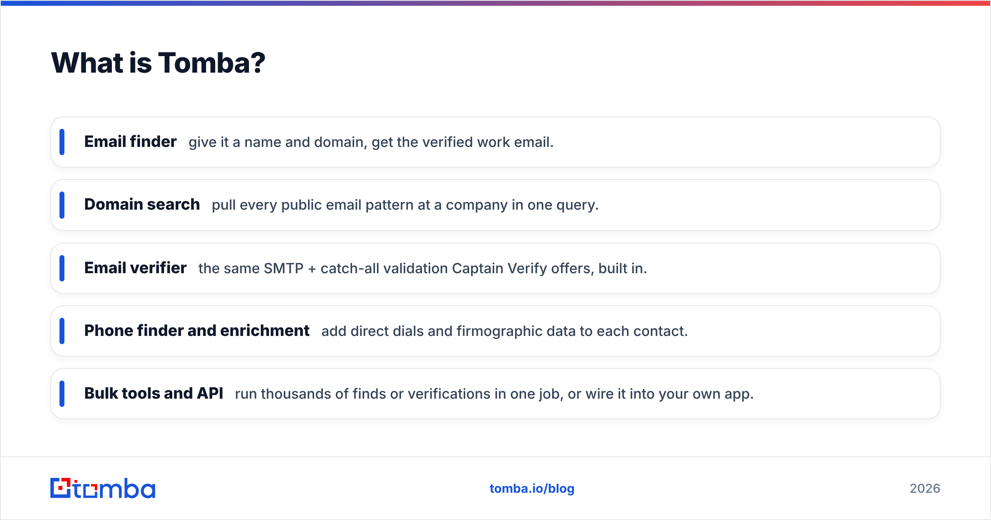Click the gradient color bar at top
The image size is (991, 520).
495,3
